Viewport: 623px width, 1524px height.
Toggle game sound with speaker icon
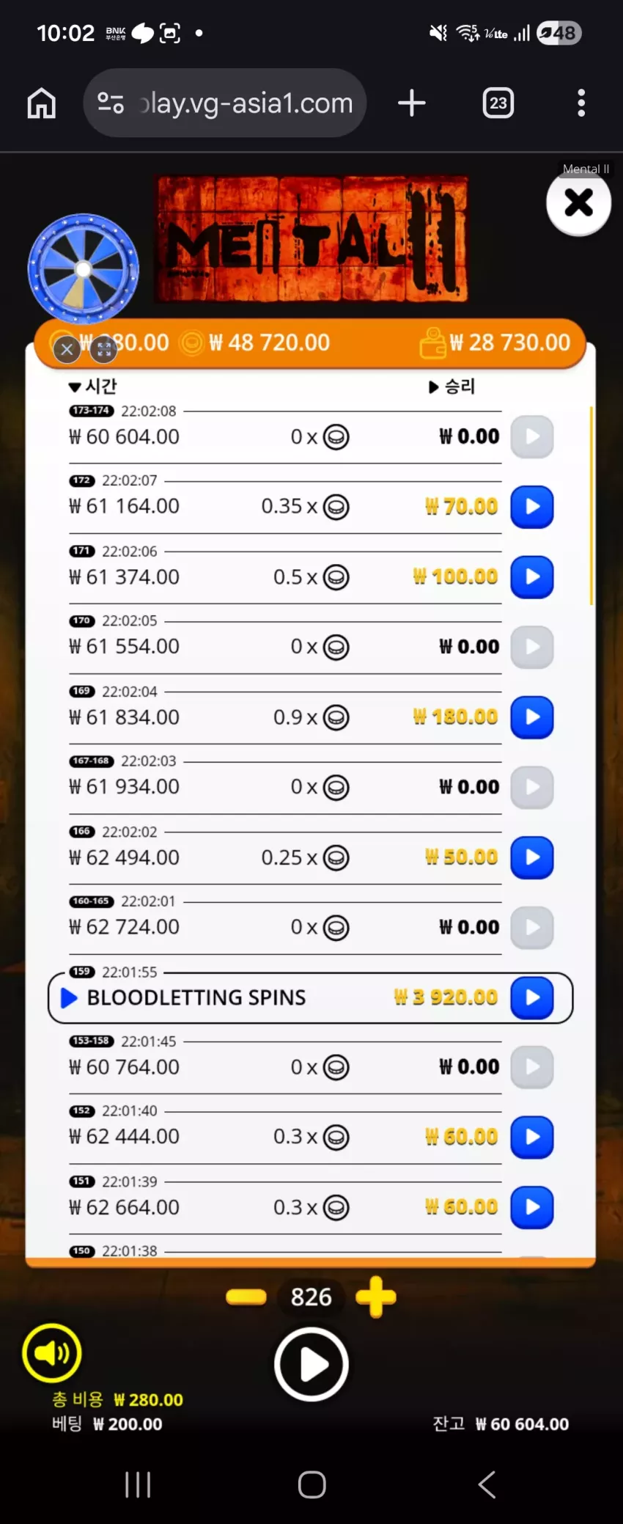tap(51, 1352)
